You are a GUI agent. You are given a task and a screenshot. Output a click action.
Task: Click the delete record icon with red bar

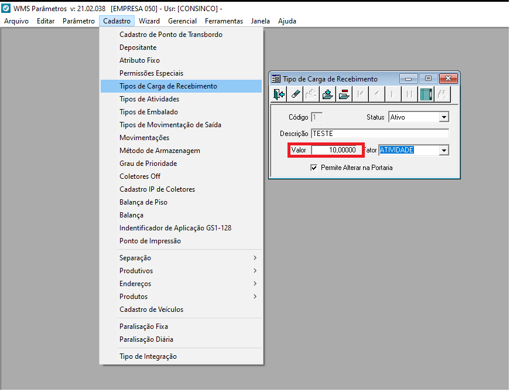tap(344, 94)
